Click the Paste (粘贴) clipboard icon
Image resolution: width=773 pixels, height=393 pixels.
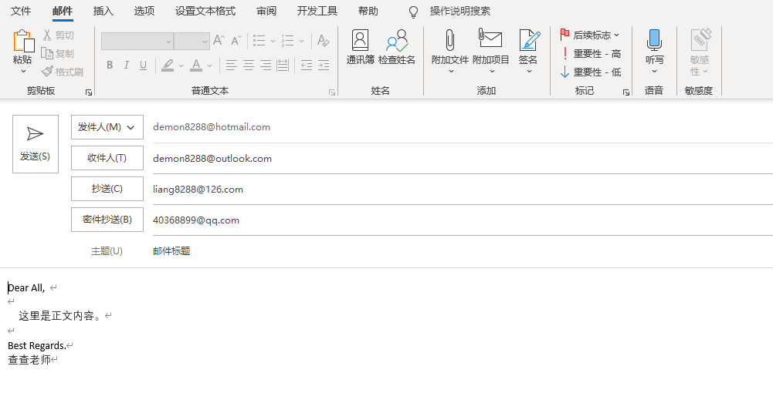[23, 41]
